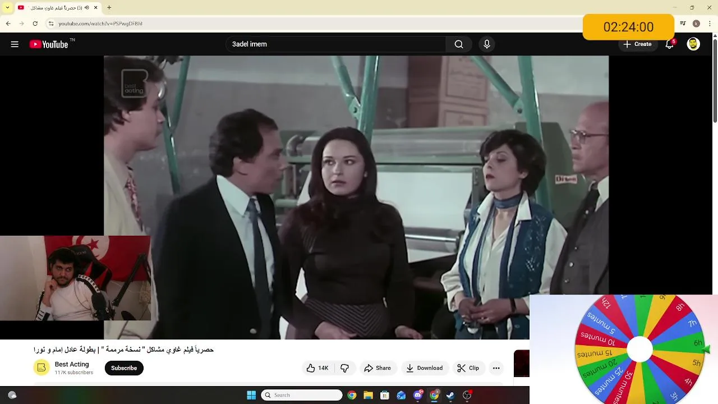718x404 pixels.
Task: Click the webcam overlay thumbnail
Action: point(75,278)
